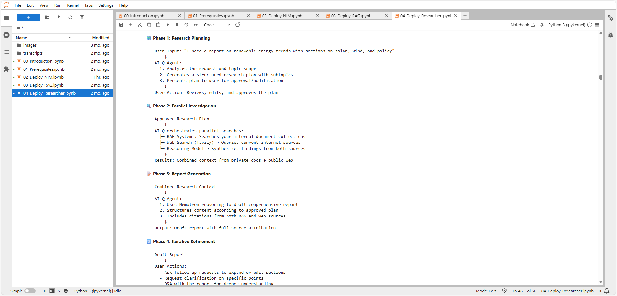Click the render side-by-side toolbar icon
Screen dimensions: 617x296
[237, 25]
